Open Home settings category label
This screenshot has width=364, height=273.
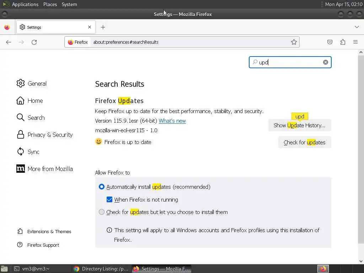(x=35, y=101)
